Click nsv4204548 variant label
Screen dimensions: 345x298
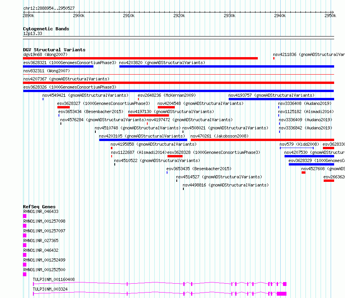200,103
